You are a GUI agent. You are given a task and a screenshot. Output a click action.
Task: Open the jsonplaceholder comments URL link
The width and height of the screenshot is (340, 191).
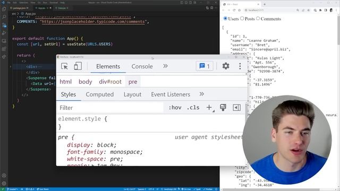point(93,22)
